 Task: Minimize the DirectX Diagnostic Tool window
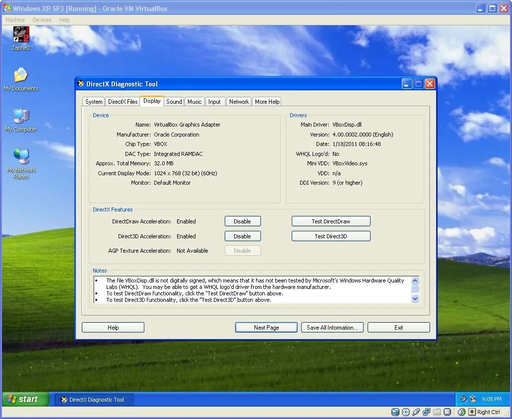[406, 84]
